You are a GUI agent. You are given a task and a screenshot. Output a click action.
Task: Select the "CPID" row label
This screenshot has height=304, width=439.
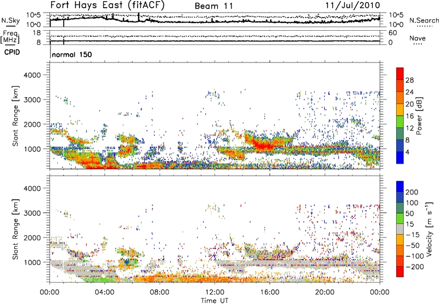coord(12,52)
